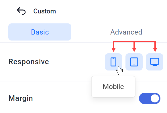Return to previous panel via undo-style arrow
Viewport: 167px width, 113px height.
coord(21,11)
